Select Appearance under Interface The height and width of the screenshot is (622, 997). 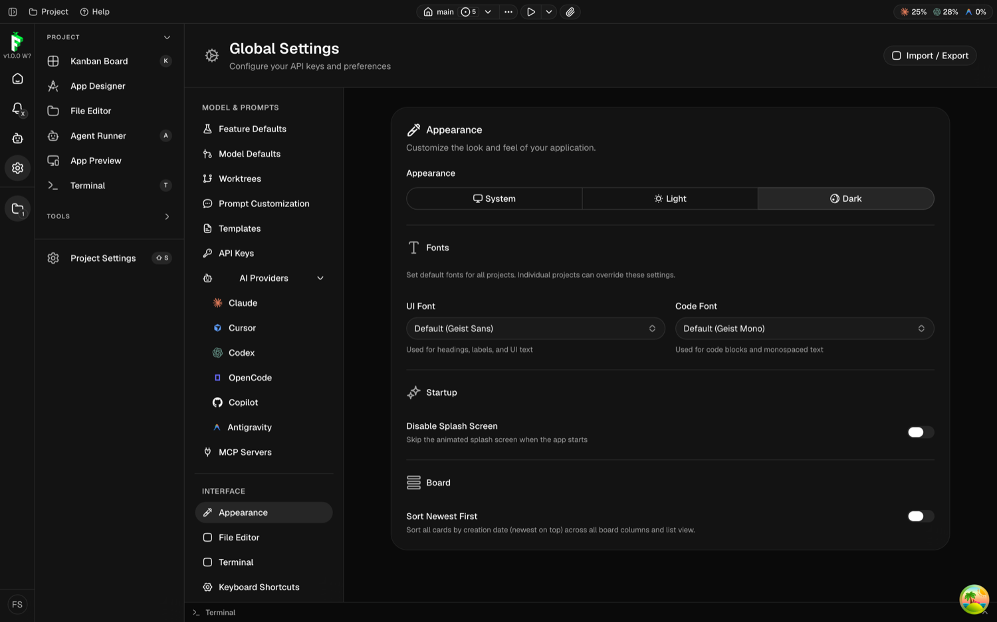point(264,513)
